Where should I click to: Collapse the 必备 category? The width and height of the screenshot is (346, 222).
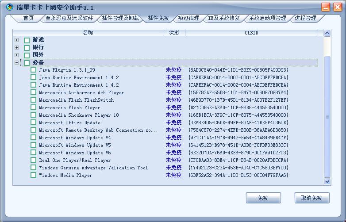tap(16, 63)
